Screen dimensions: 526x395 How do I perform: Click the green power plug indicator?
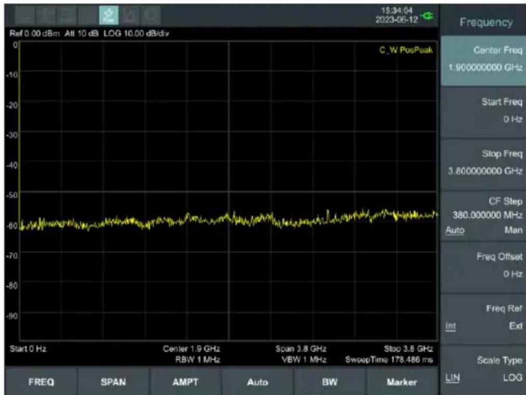click(x=428, y=16)
